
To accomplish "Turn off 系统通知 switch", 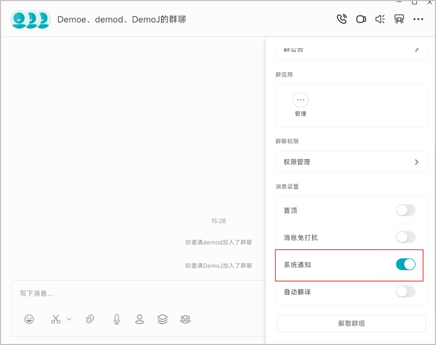I will [406, 264].
